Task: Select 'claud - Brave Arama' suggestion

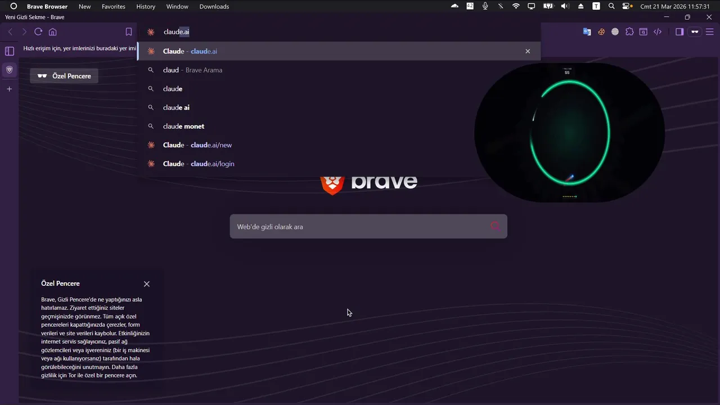Action: (339, 70)
